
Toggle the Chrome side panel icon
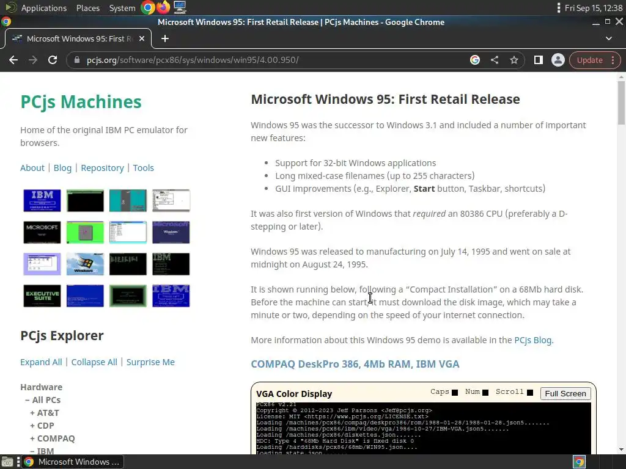click(x=538, y=60)
